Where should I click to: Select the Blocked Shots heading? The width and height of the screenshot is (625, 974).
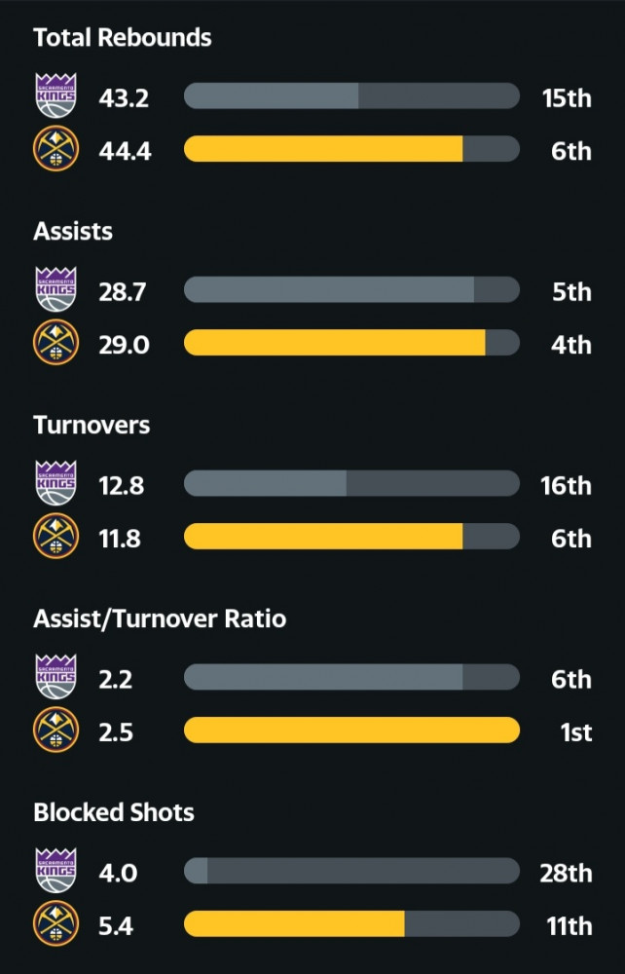pyautogui.click(x=114, y=812)
